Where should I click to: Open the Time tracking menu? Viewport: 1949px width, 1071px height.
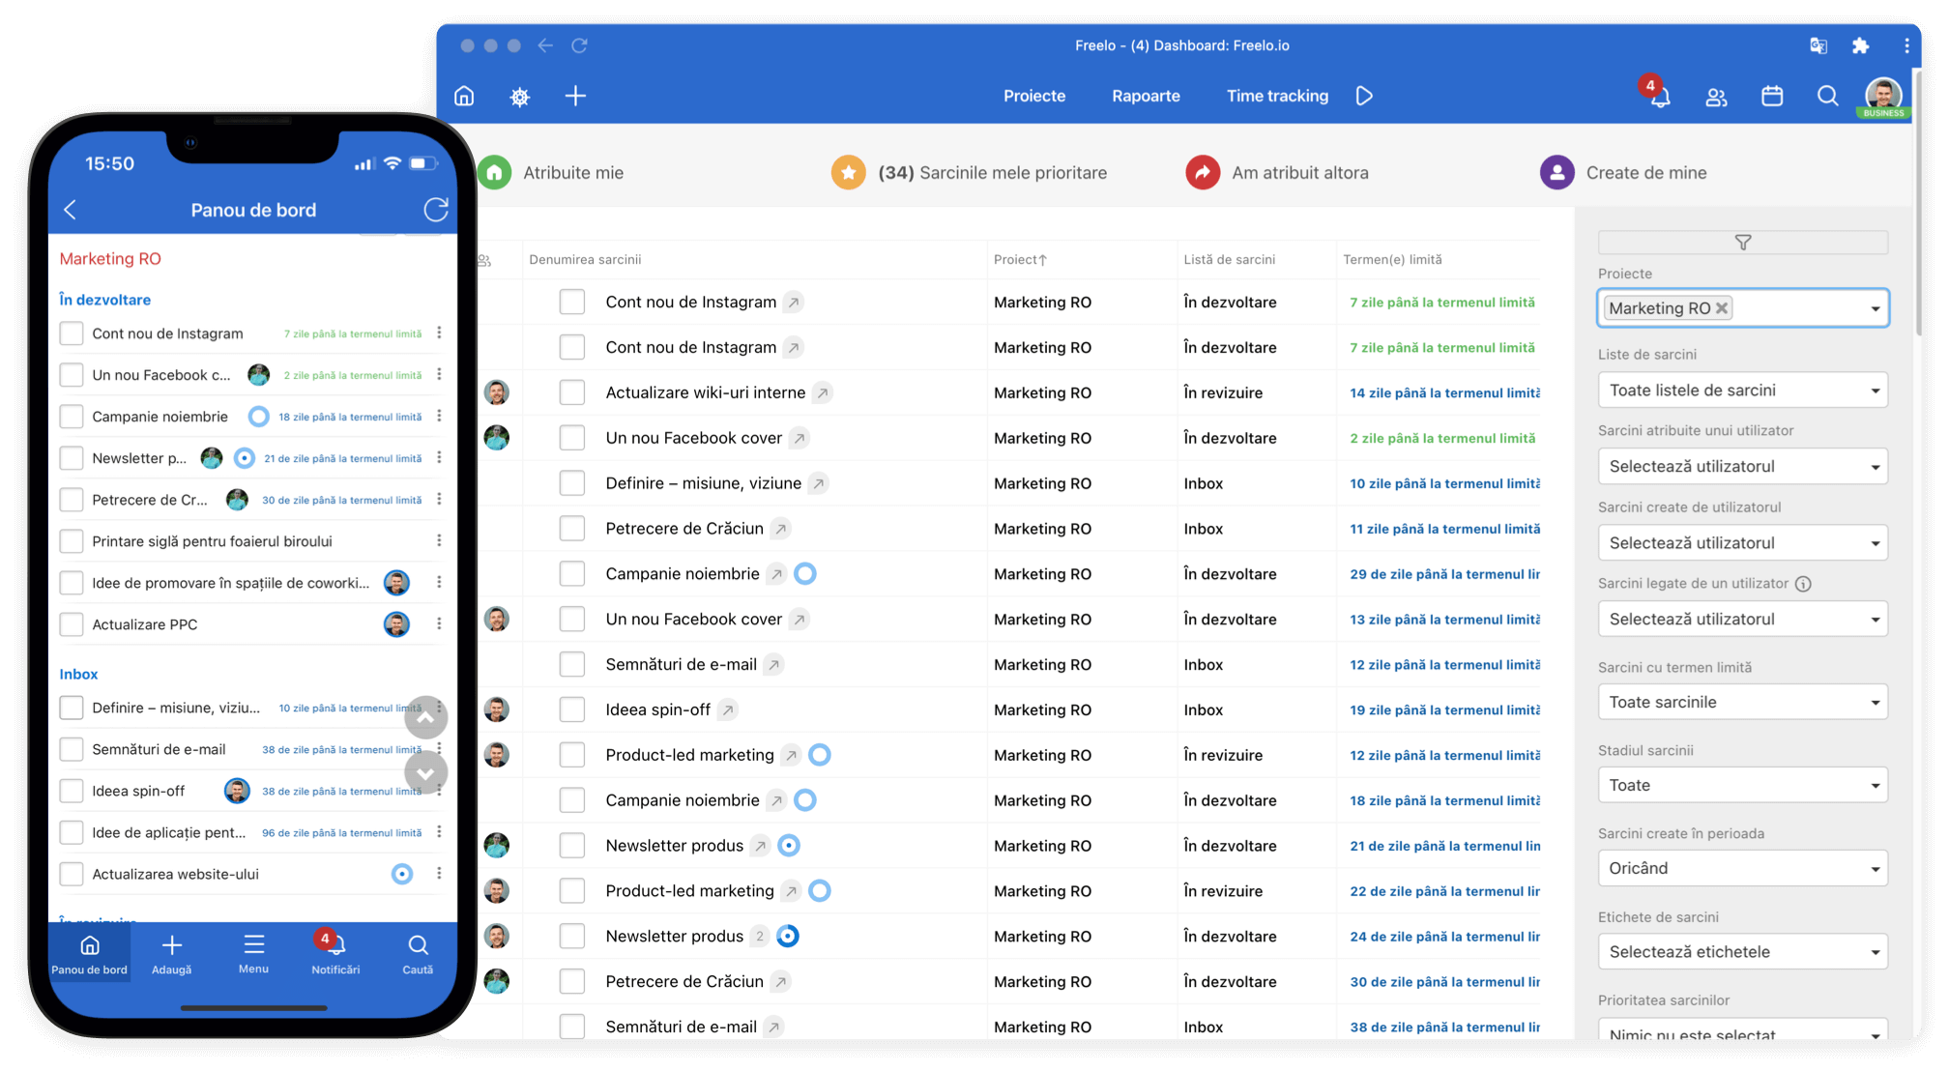pyautogui.click(x=1277, y=96)
